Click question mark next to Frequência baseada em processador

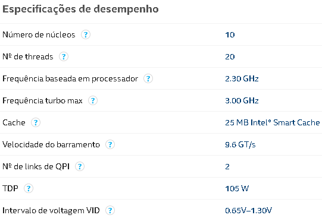tap(148, 78)
